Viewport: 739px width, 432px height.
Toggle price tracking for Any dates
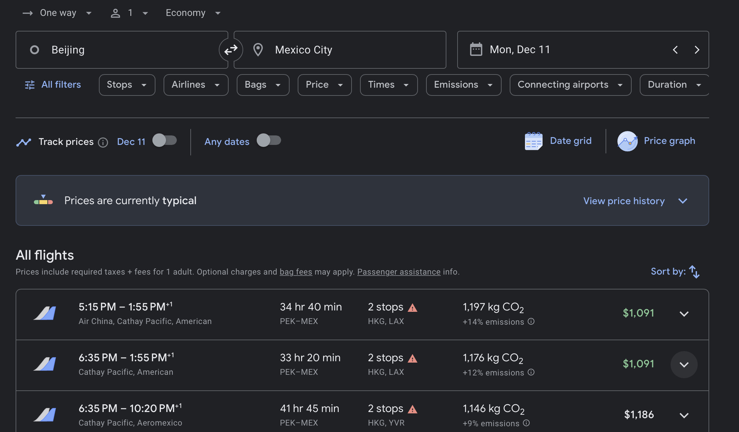(269, 140)
